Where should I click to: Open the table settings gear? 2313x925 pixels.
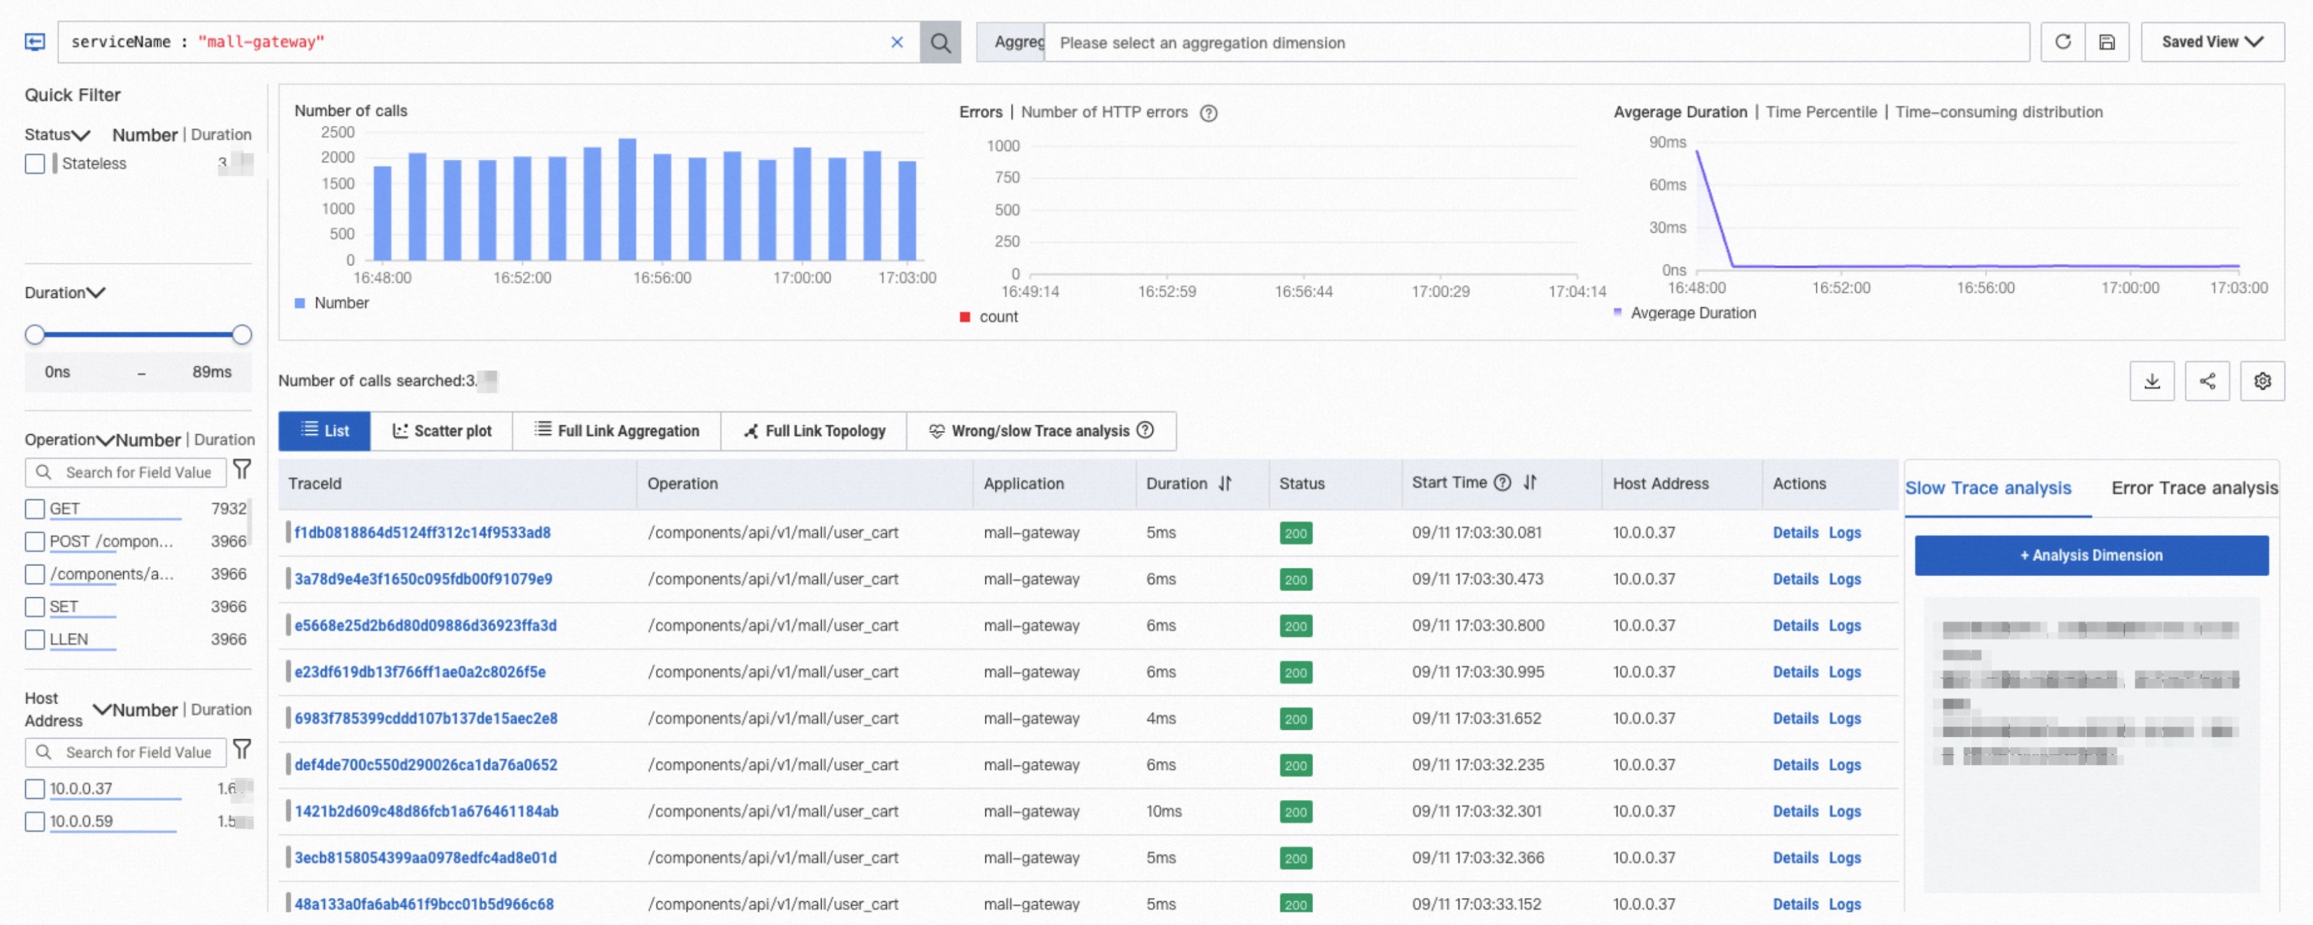2262,381
